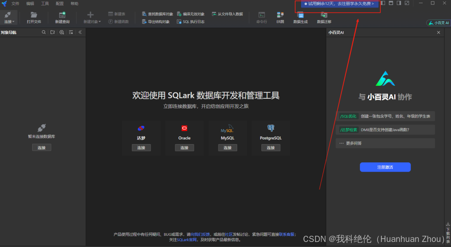Click the Oracle database logo
This screenshot has width=451, height=247.
tap(185, 128)
